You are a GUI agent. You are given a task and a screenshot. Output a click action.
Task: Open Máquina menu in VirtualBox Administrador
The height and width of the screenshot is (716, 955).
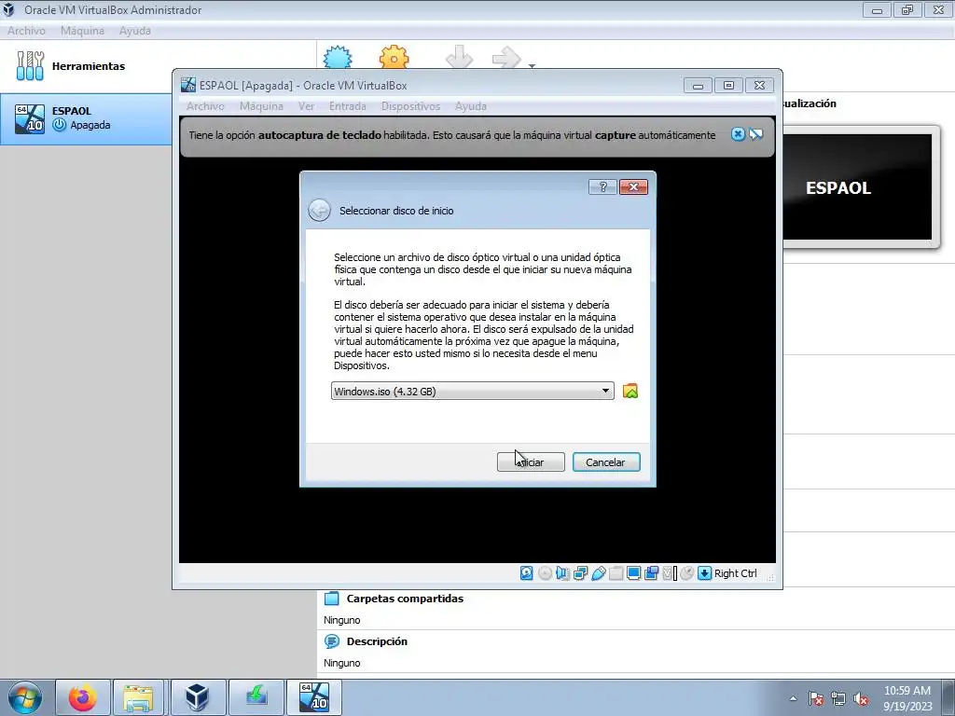pos(82,31)
